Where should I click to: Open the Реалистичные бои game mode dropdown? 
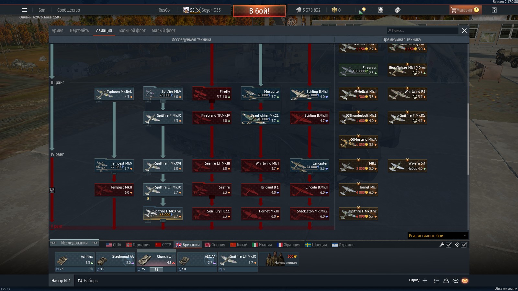tap(438, 235)
